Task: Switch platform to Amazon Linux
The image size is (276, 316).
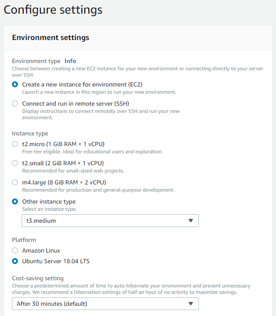Action: pyautogui.click(x=15, y=250)
